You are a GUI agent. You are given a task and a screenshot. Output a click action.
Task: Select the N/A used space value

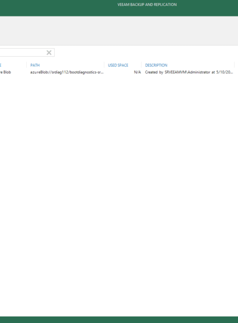(137, 73)
